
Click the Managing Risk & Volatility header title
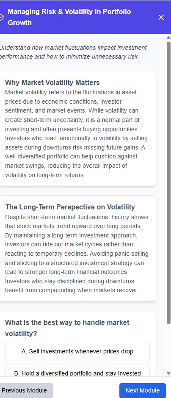click(x=69, y=17)
